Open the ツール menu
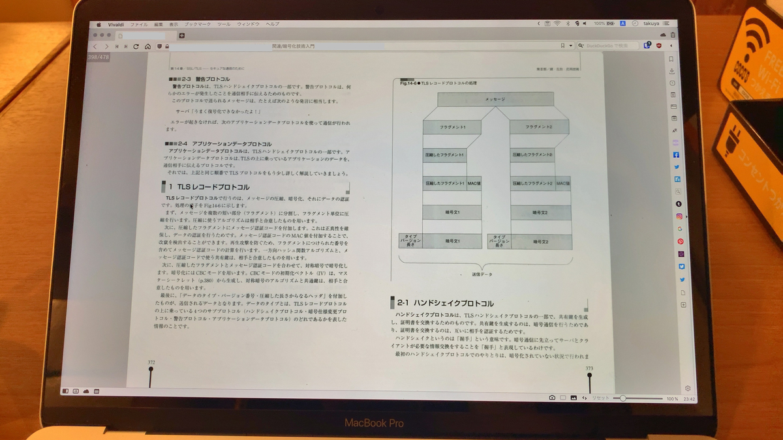 coord(224,24)
